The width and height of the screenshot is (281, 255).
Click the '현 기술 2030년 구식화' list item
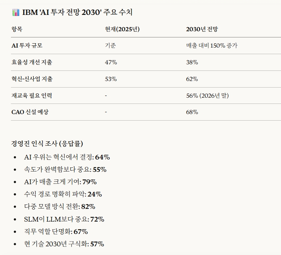64,244
